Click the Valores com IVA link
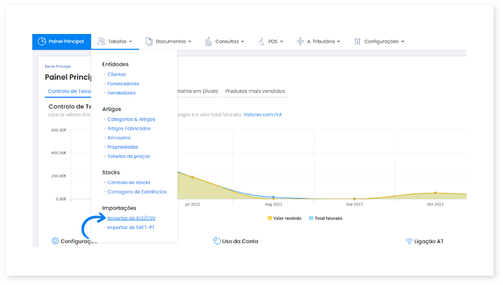Viewport: 503px width, 285px height. click(x=263, y=115)
